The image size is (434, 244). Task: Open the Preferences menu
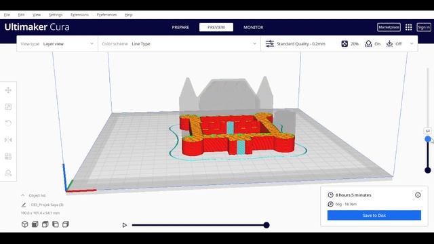pos(106,15)
